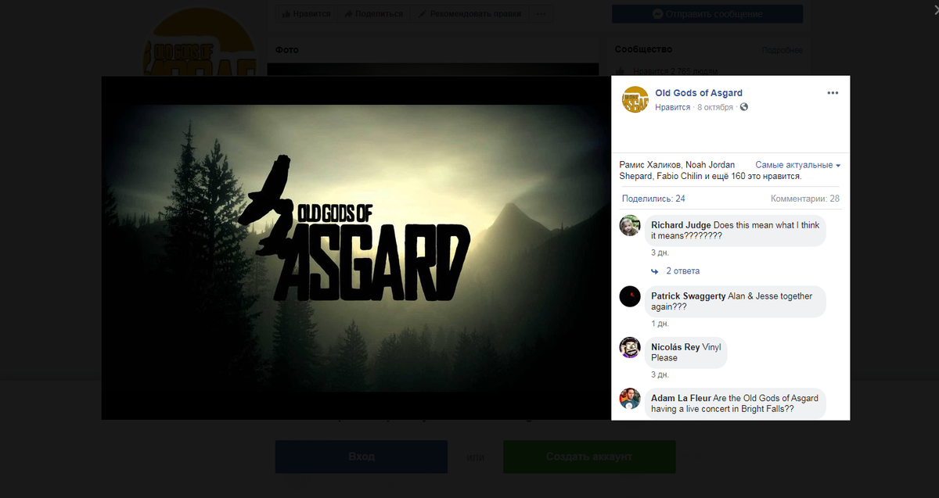939x498 pixels.
Task: Click the Нравится button in background page toolbar
Action: 306,14
